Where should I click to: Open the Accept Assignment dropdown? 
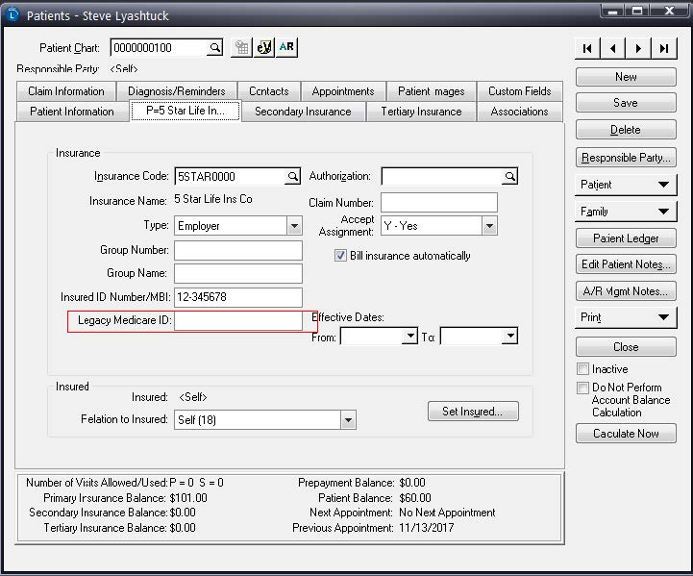(x=489, y=226)
